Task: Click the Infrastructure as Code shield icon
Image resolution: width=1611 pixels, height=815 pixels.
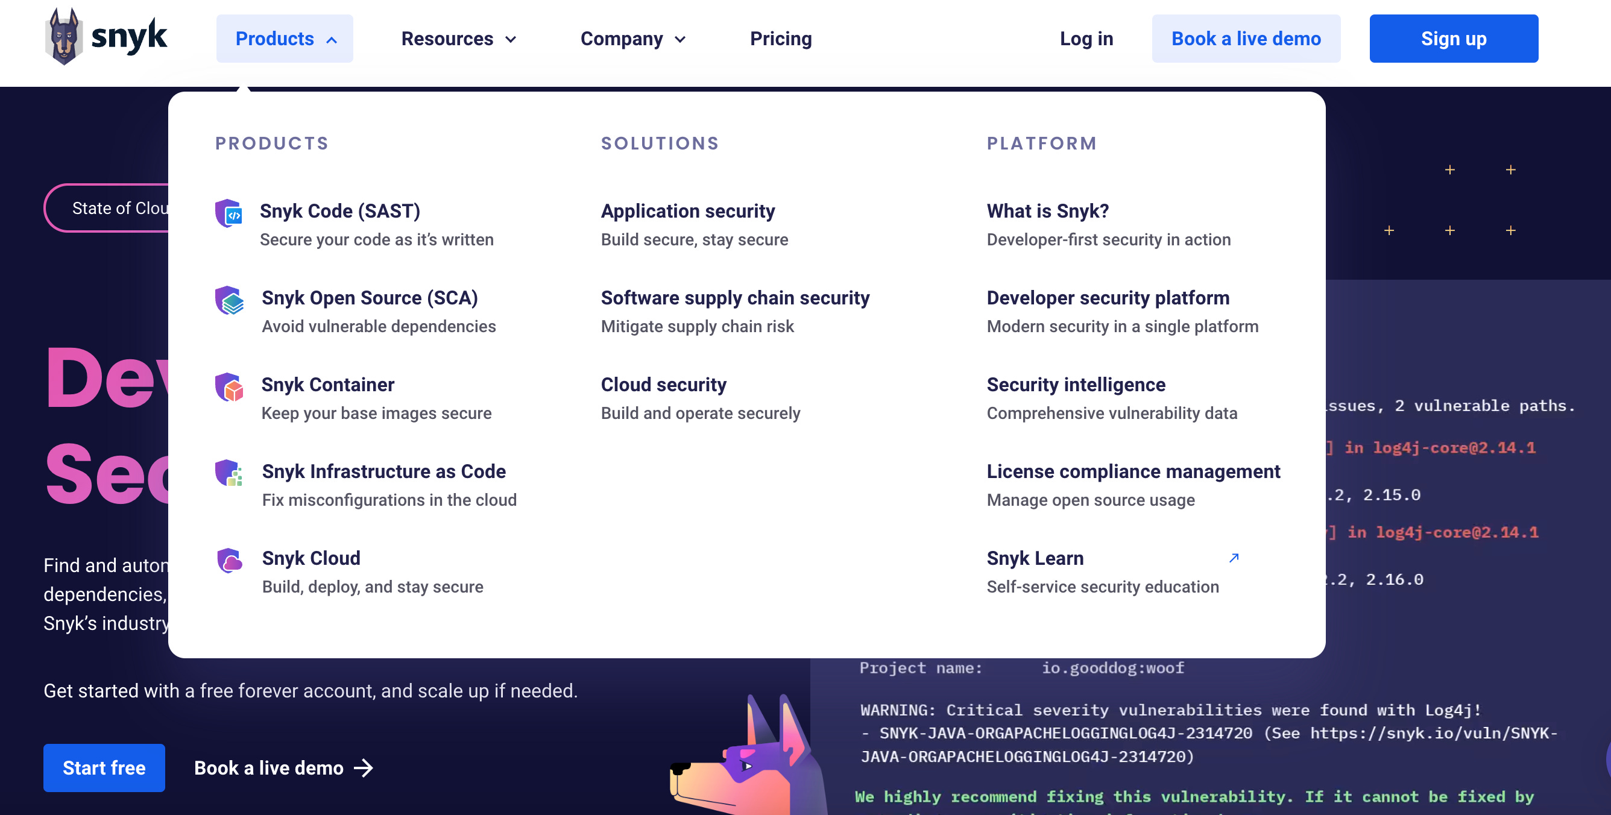Action: tap(229, 473)
